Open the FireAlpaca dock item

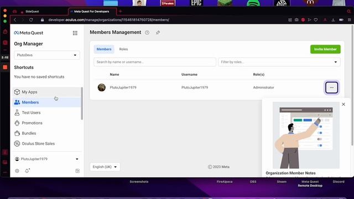225,182
